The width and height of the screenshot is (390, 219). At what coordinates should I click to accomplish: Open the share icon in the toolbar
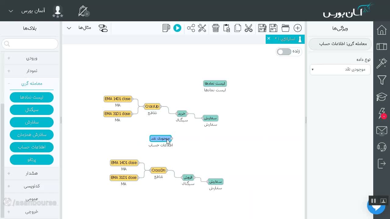[191, 28]
